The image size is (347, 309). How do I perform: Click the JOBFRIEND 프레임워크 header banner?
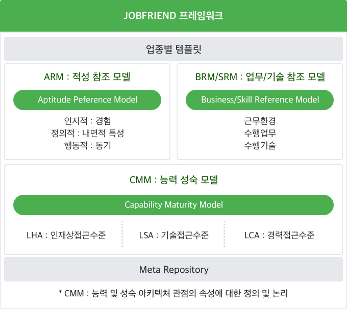point(173,16)
